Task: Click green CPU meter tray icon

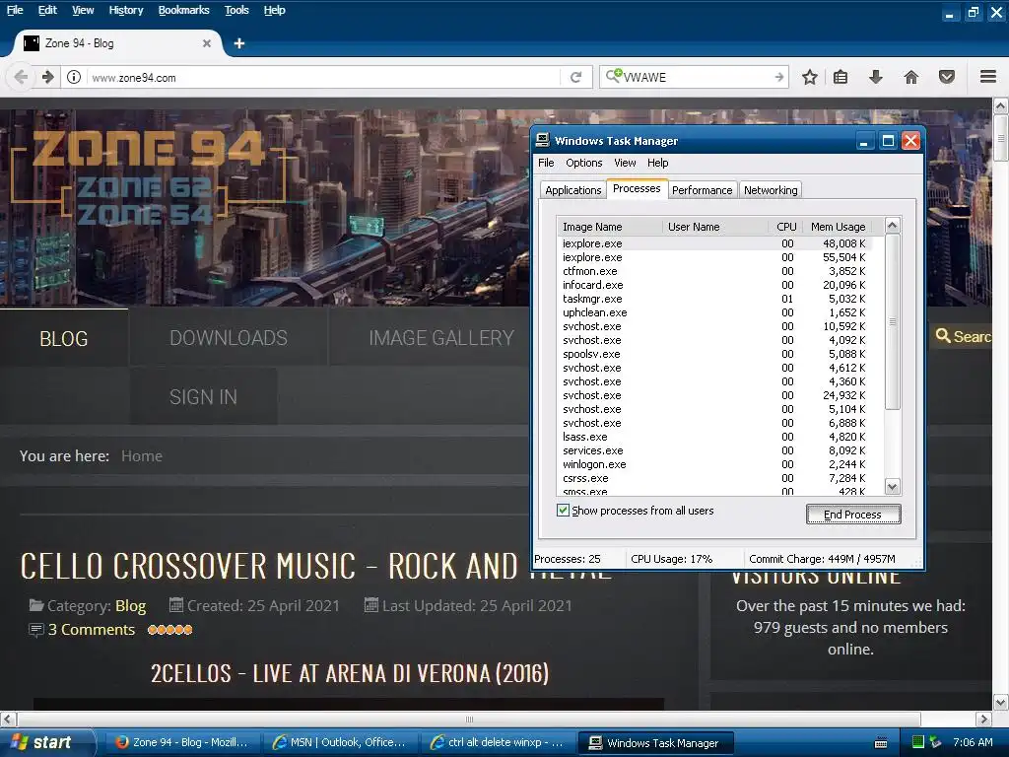Action: pos(918,742)
